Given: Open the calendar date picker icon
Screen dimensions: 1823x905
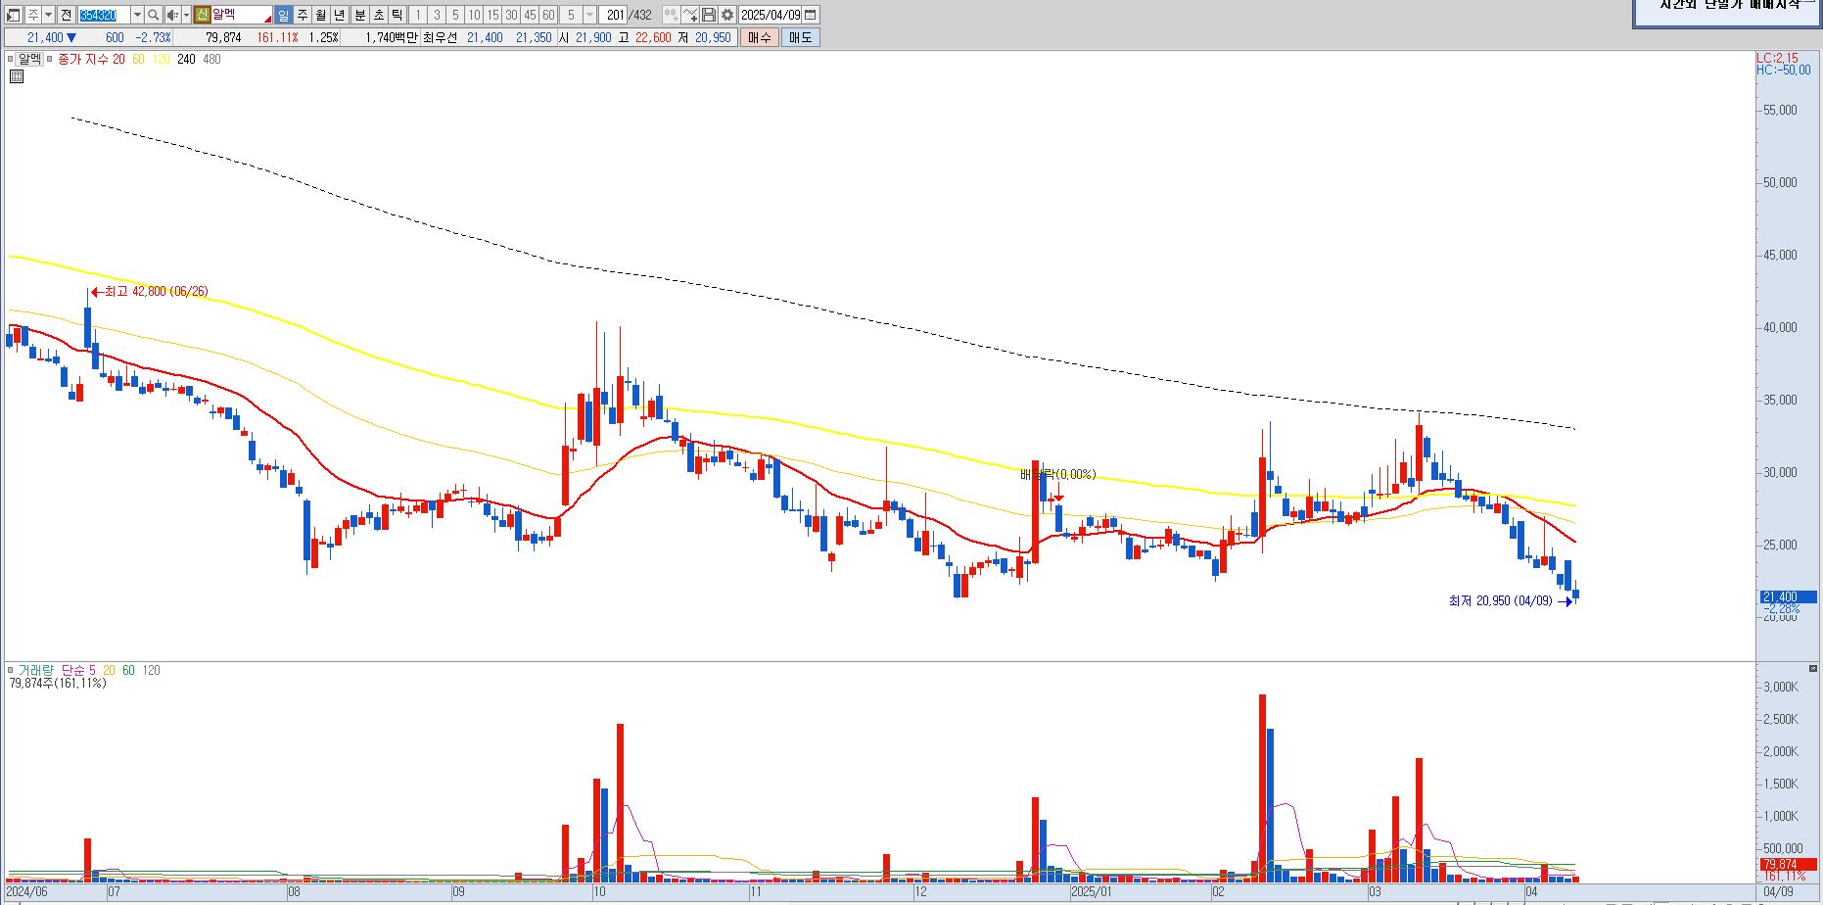Looking at the screenshot, I should coord(810,15).
